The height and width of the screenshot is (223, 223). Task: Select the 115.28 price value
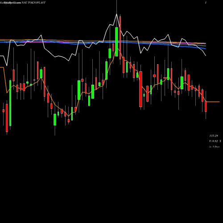coord(214,136)
